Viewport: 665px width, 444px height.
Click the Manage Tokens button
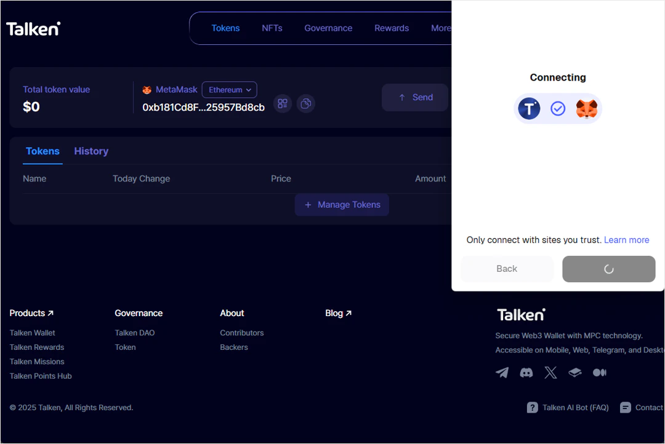pyautogui.click(x=342, y=205)
